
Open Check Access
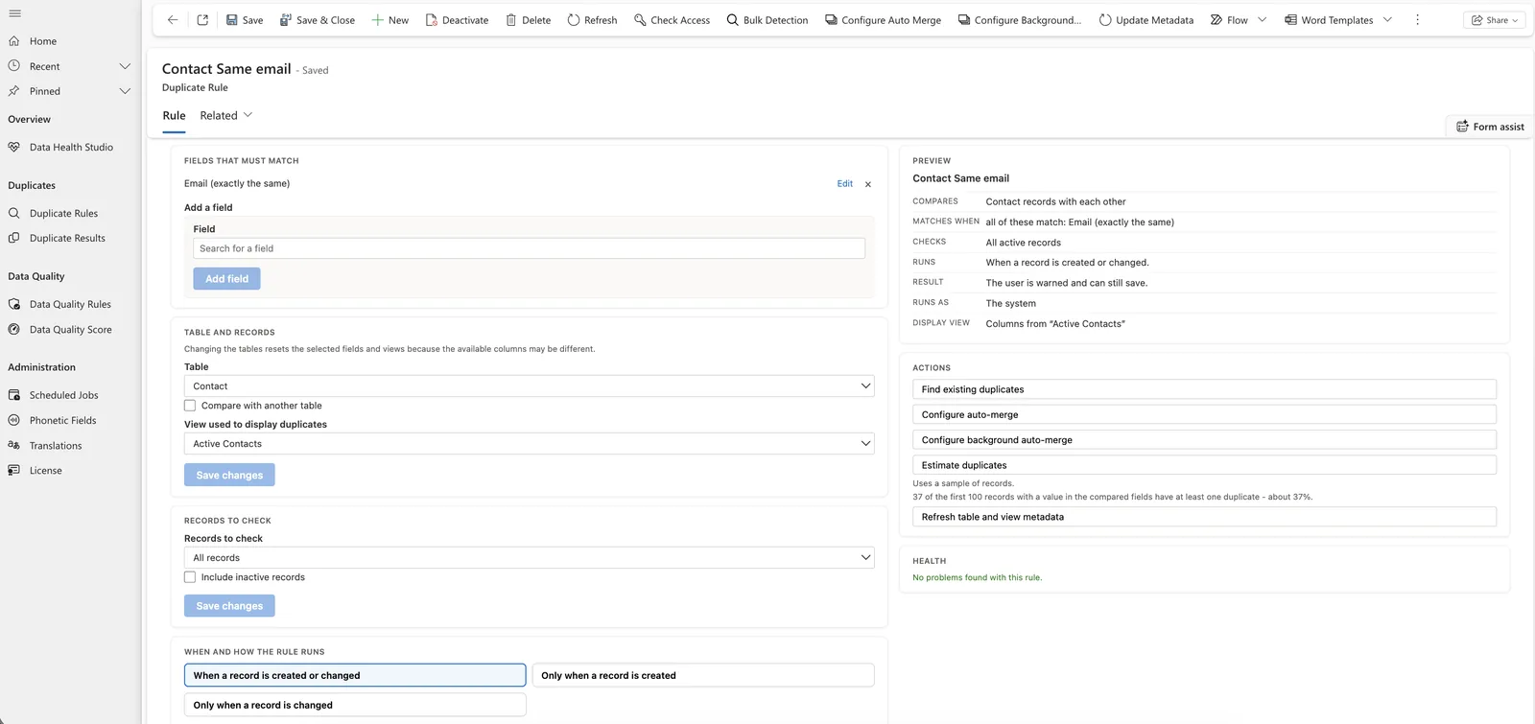pyautogui.click(x=673, y=20)
